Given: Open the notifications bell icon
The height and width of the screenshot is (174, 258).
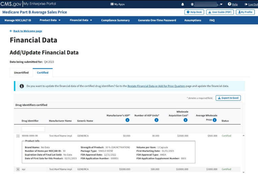Looking at the screenshot, I should click(183, 4).
